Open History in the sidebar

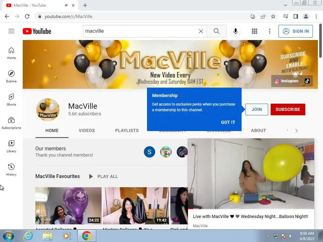tap(11, 170)
